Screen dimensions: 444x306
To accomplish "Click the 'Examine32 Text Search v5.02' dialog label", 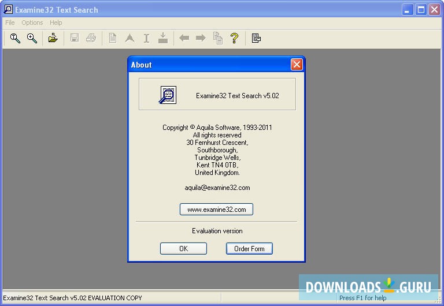I will coord(237,96).
